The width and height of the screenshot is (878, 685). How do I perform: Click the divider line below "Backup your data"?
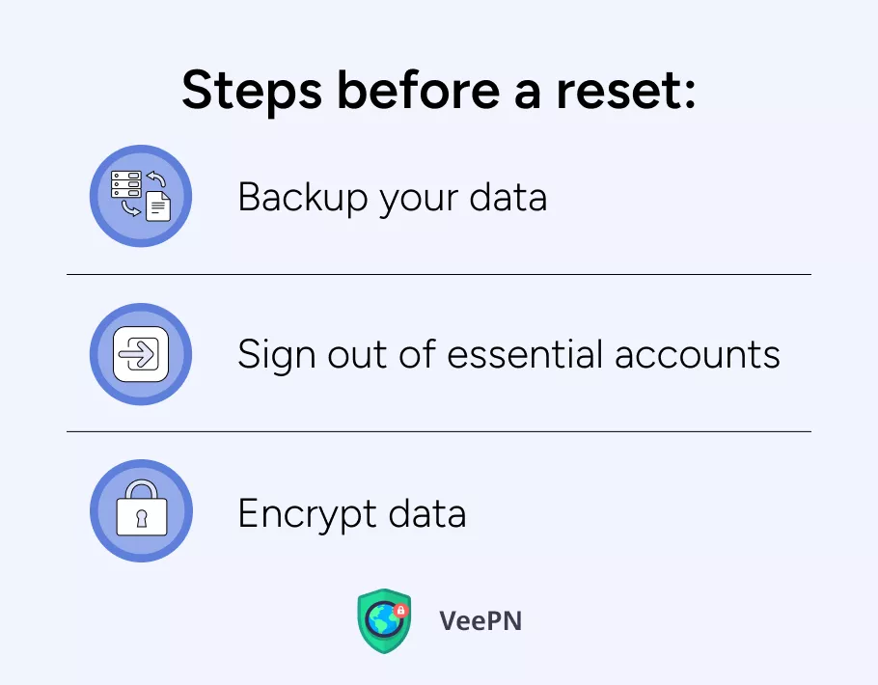point(438,275)
